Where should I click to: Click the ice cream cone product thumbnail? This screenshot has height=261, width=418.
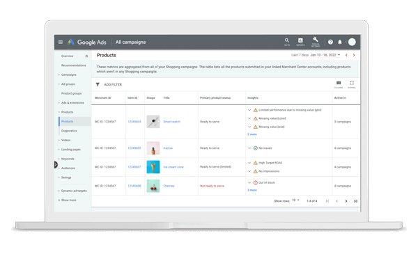(153, 167)
